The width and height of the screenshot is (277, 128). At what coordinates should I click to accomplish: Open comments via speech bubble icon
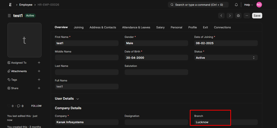[x=19, y=106]
